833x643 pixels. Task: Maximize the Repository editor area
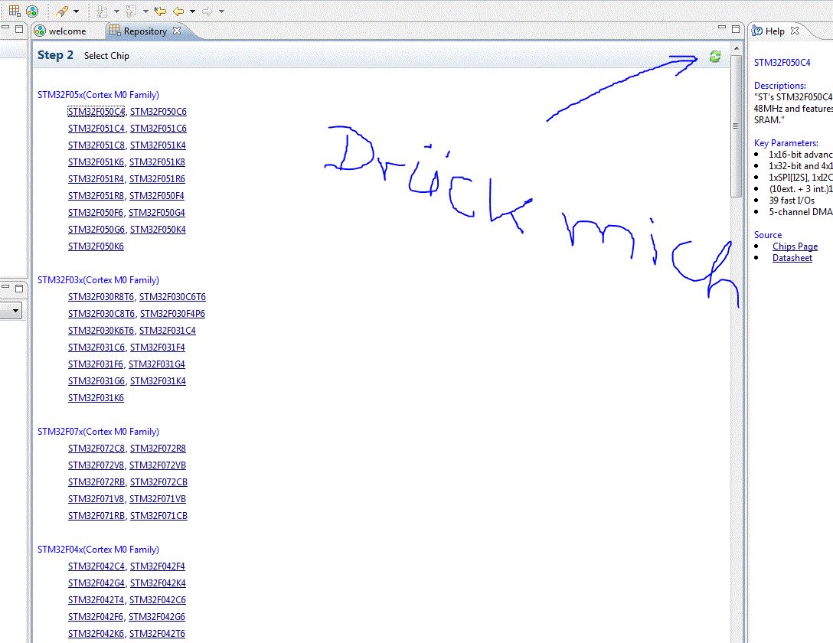(x=736, y=28)
